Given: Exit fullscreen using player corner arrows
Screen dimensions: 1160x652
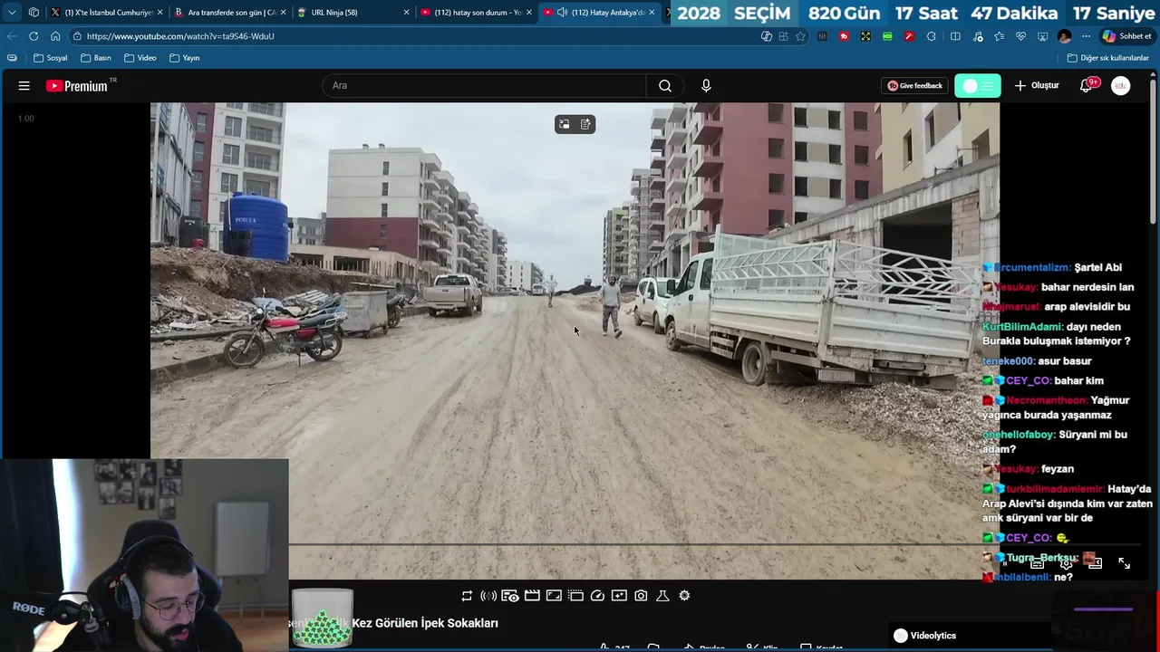Looking at the screenshot, I should 1124,563.
